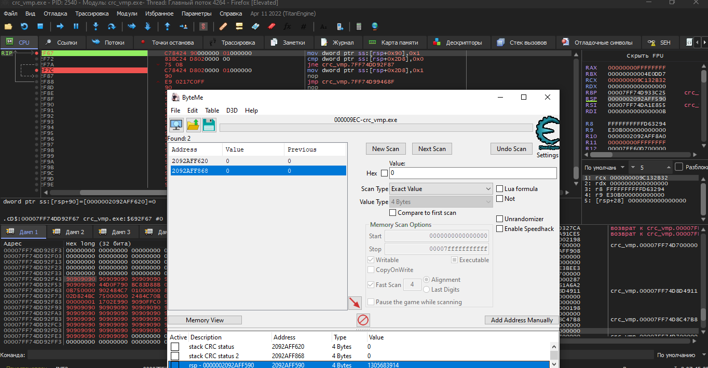Show labels with the blue tags icon
Viewport: 708px width, 368px height.
pos(255,26)
